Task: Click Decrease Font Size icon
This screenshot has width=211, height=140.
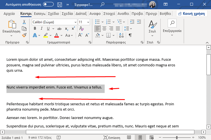Action: click(x=87, y=35)
